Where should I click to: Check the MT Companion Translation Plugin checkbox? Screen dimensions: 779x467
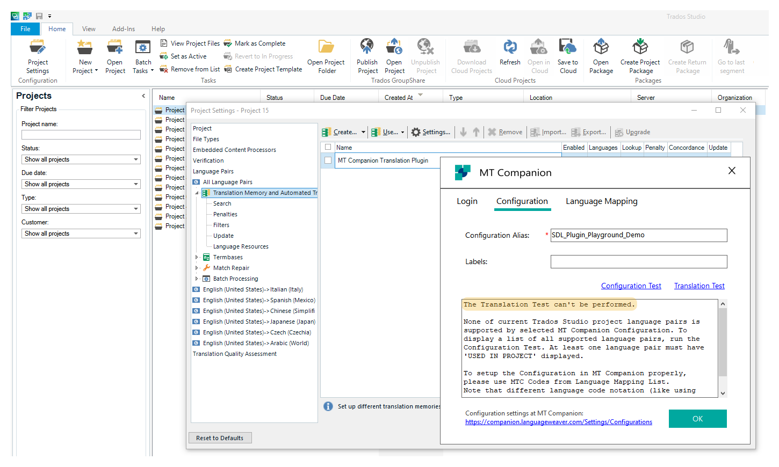[328, 160]
